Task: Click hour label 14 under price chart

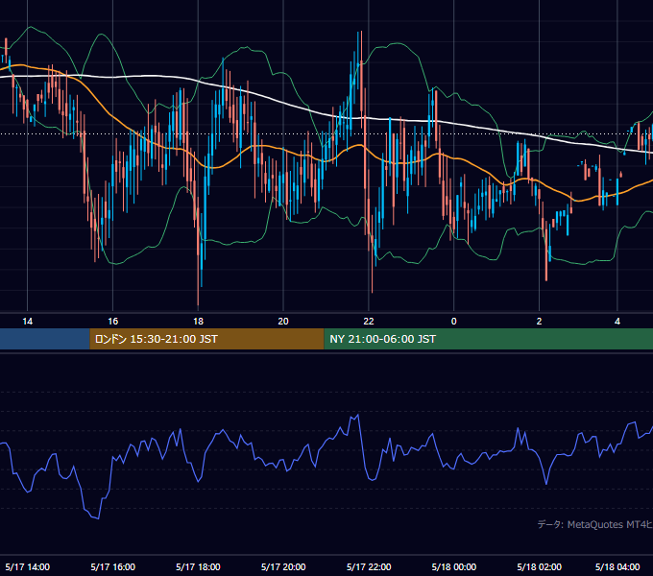Action: tap(28, 322)
